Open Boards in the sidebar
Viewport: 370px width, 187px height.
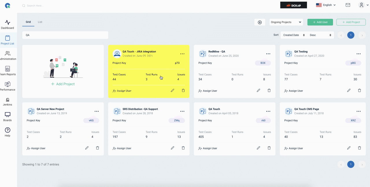[8, 117]
